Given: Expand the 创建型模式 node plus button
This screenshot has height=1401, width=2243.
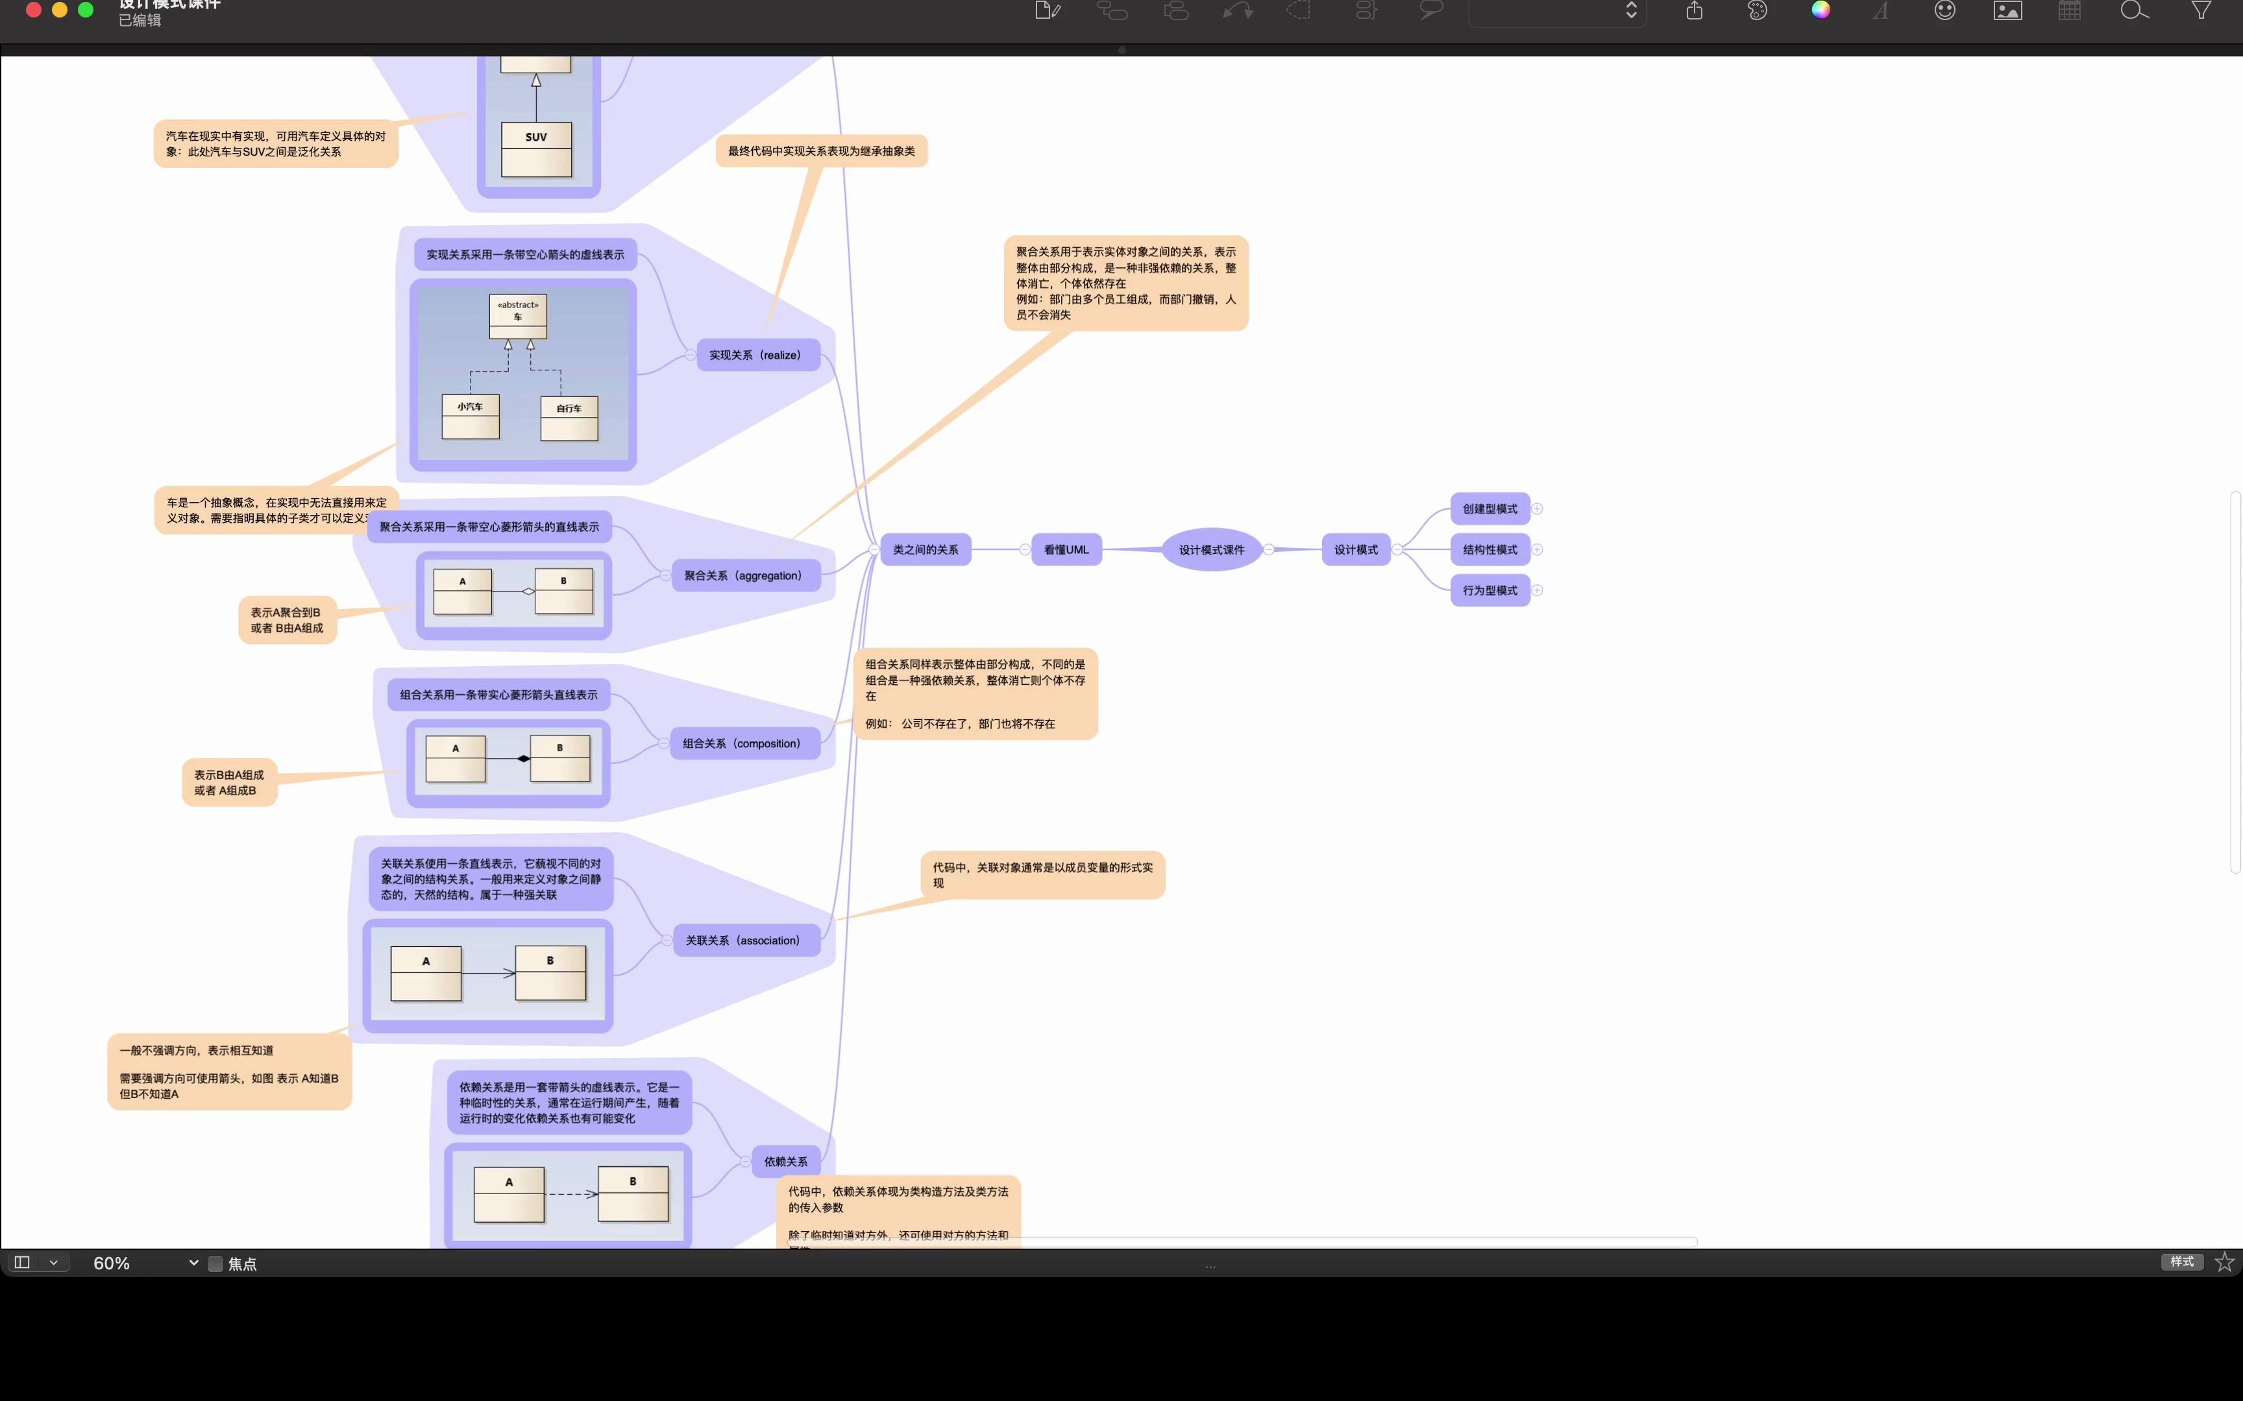Looking at the screenshot, I should [1537, 509].
